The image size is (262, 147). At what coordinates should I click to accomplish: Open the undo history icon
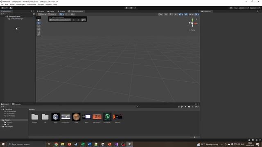point(231,8)
